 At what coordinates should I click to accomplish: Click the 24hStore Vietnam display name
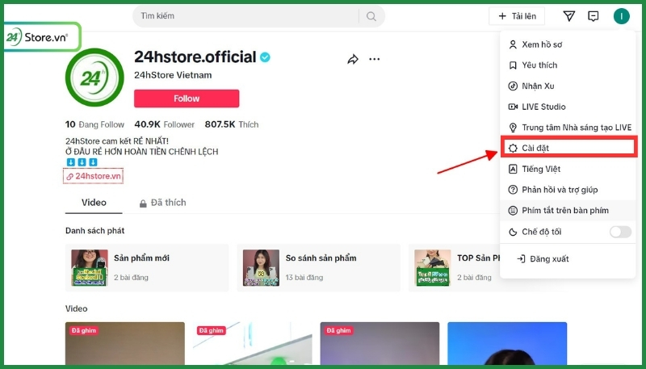pos(173,75)
